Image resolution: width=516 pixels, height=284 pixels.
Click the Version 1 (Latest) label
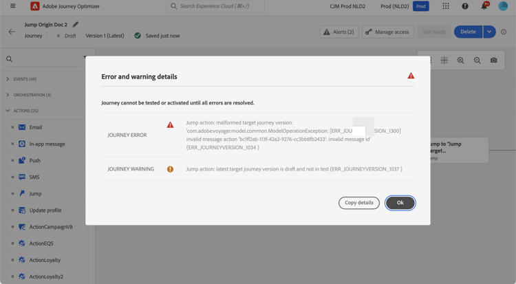[x=105, y=36]
